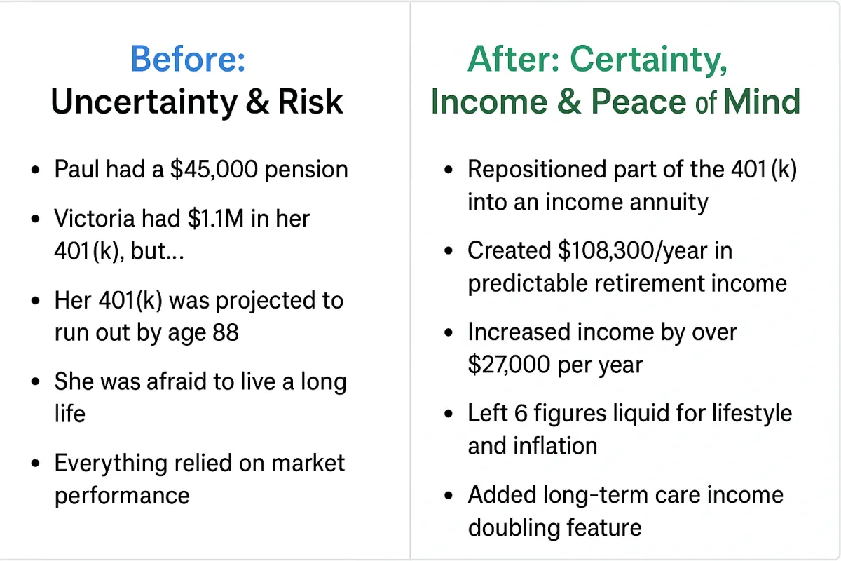Click the "run out by age 88" line
Screen dimensions: 841x561
(146, 332)
